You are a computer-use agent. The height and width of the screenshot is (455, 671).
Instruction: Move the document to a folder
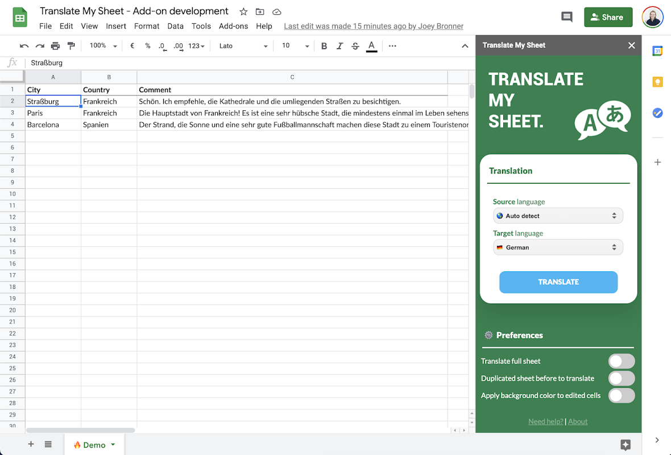pos(260,11)
